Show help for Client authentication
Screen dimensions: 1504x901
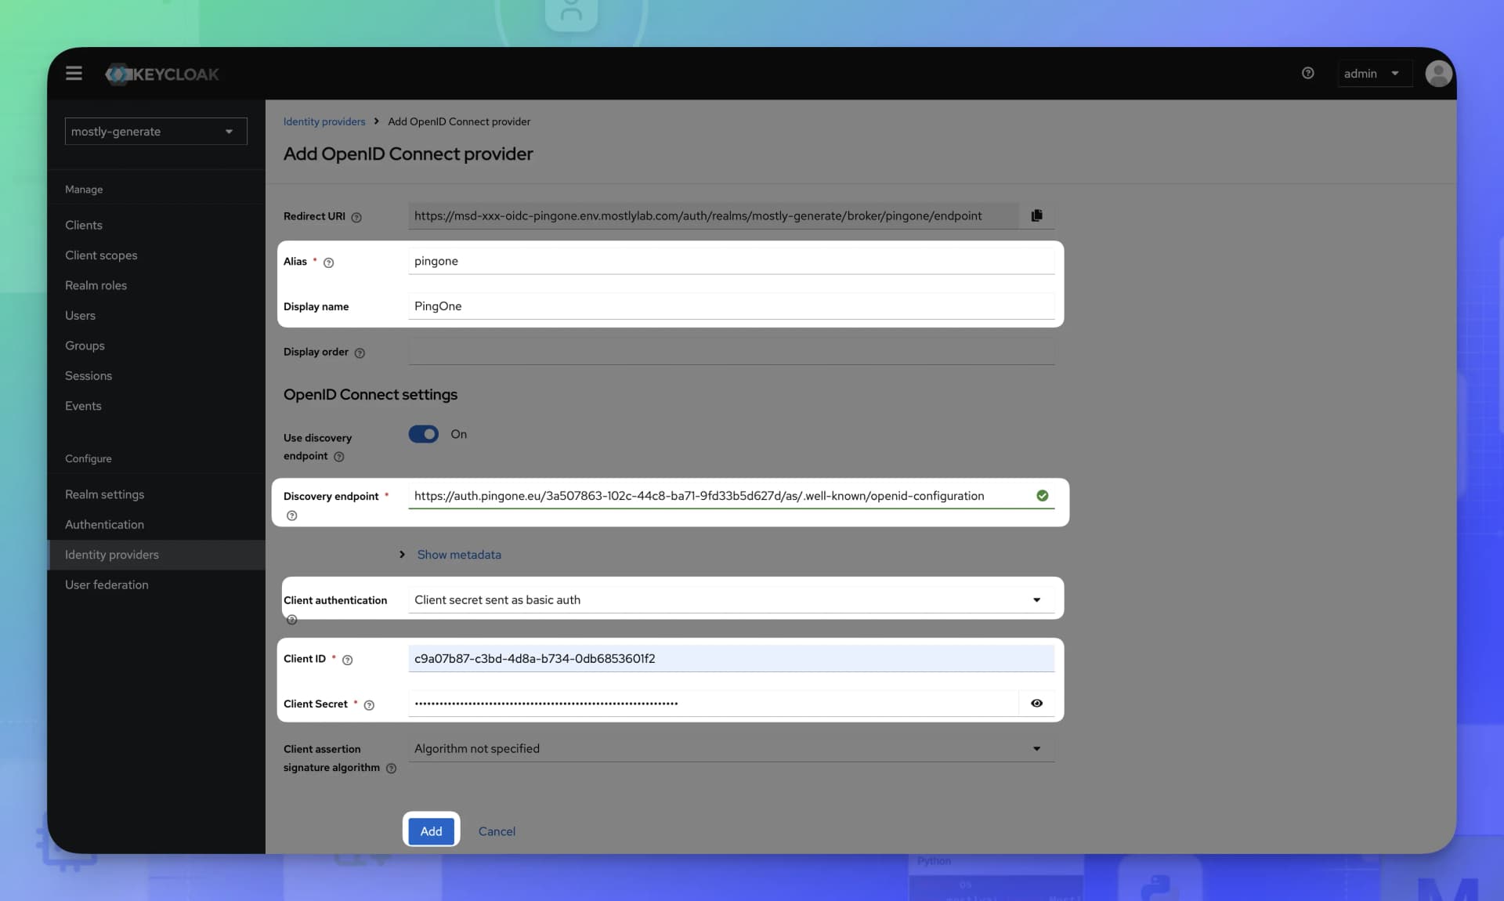click(x=291, y=620)
